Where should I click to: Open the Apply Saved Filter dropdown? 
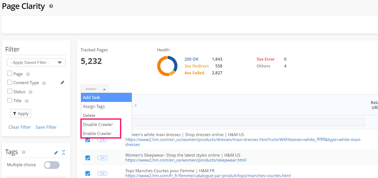coord(36,62)
